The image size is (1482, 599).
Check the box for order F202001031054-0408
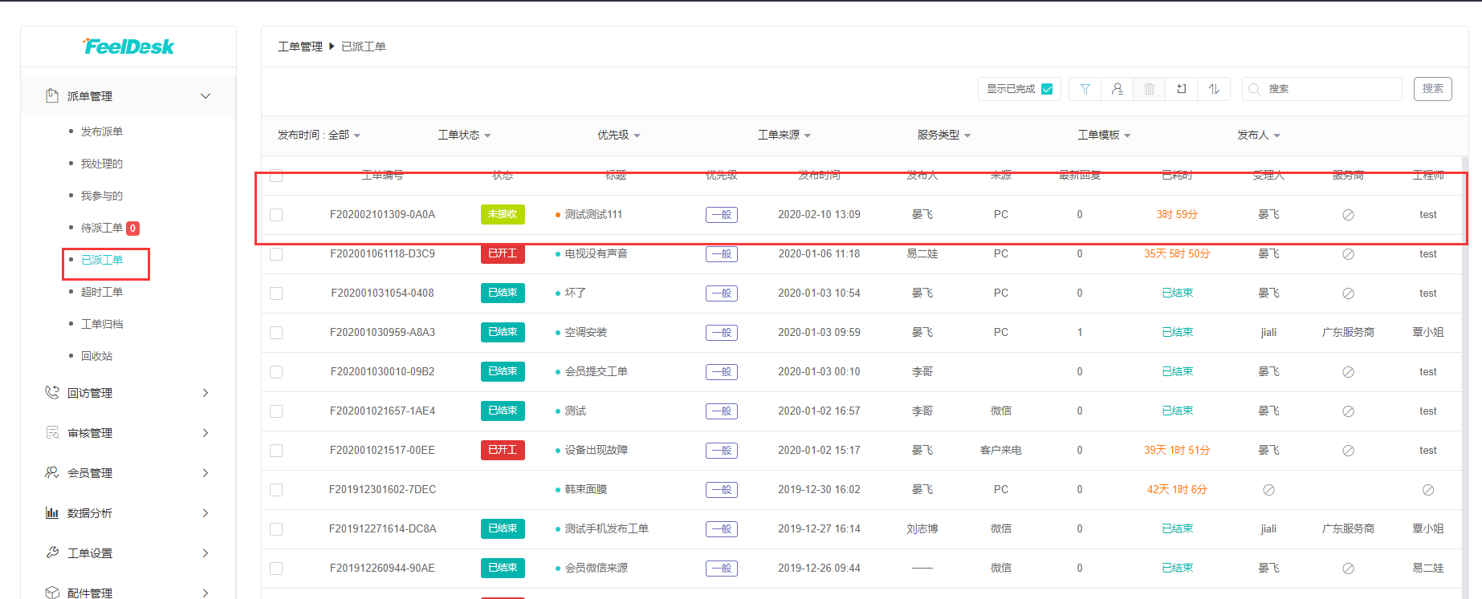click(x=276, y=293)
